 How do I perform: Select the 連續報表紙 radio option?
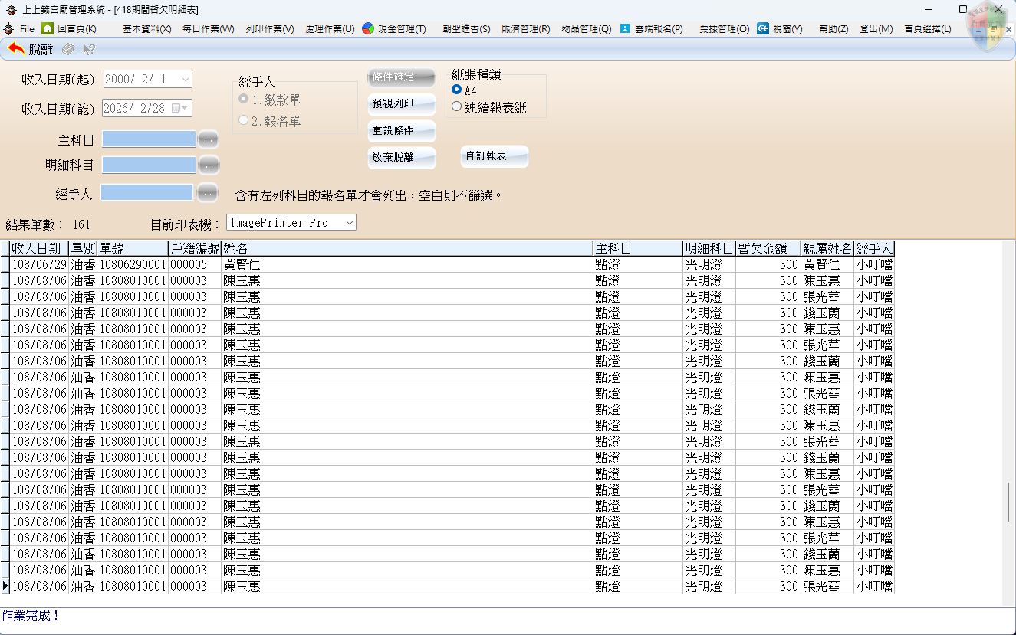[x=457, y=107]
